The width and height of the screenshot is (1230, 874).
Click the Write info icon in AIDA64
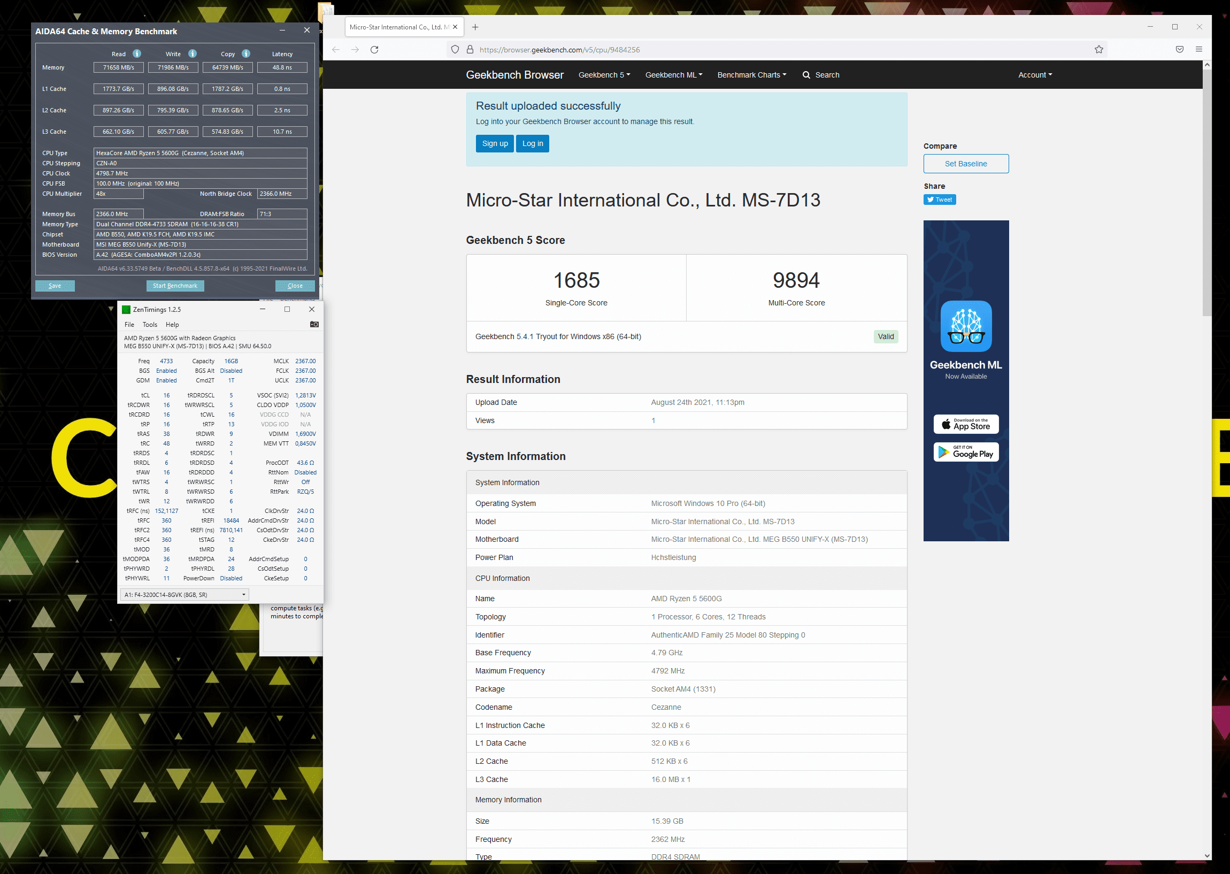(x=192, y=53)
